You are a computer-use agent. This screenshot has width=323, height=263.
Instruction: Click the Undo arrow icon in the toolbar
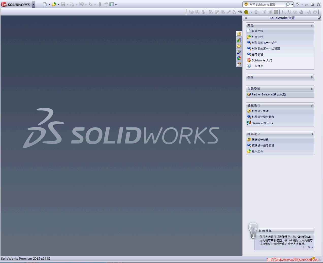tap(81, 4)
